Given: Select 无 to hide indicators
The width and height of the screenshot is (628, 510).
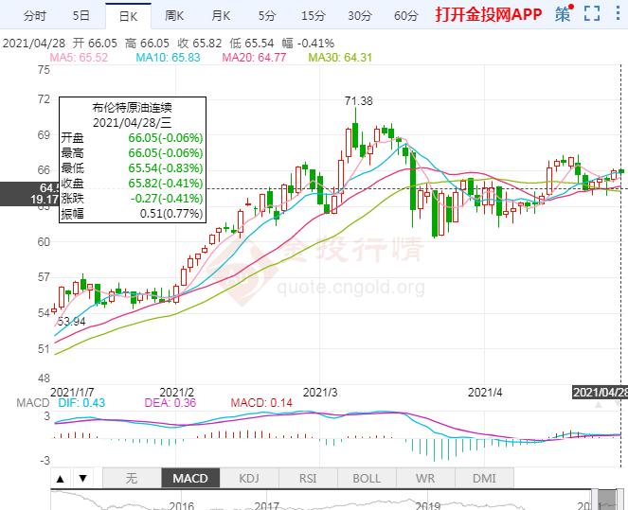Looking at the screenshot, I should click(x=132, y=478).
